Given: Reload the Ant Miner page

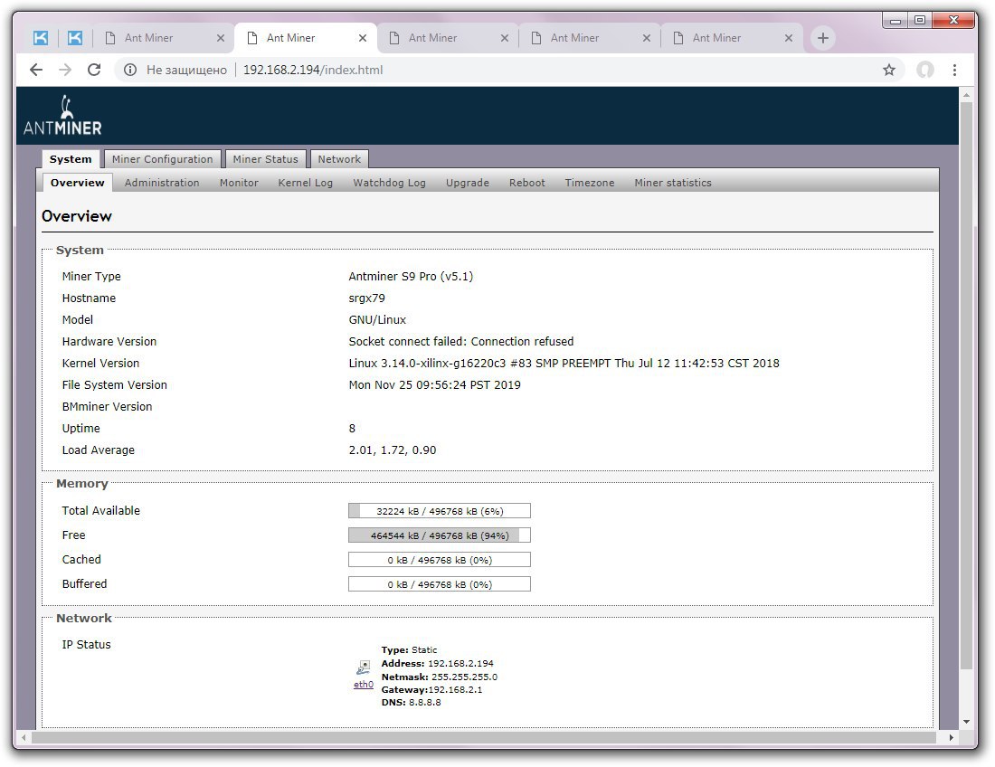Looking at the screenshot, I should coord(94,70).
